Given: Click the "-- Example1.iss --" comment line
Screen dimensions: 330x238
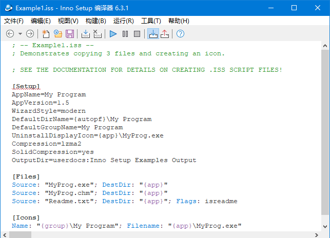Looking at the screenshot, I should point(53,45).
